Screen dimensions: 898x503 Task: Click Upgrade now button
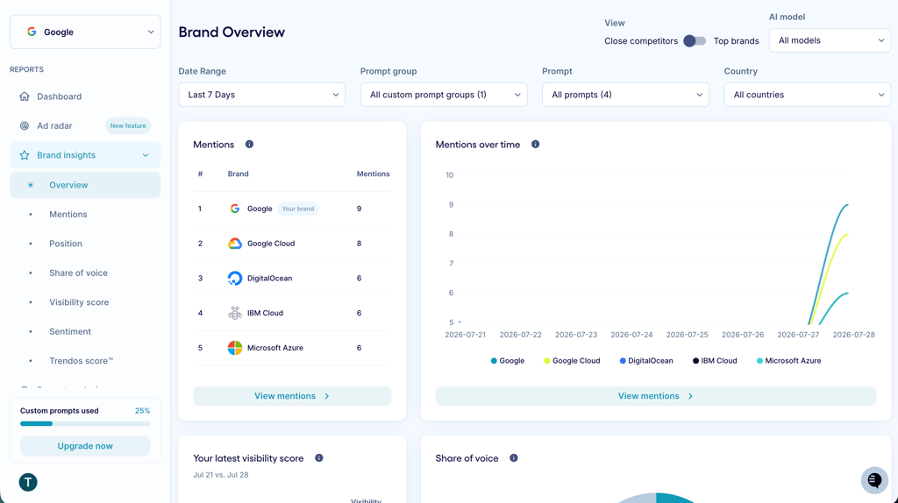(x=85, y=446)
